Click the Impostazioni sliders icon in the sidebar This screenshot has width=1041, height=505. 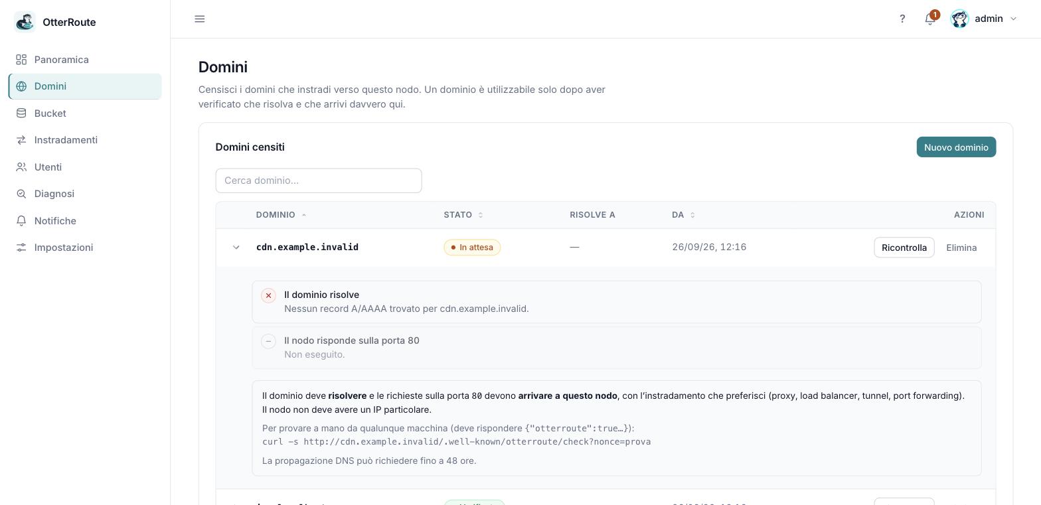[x=21, y=248]
